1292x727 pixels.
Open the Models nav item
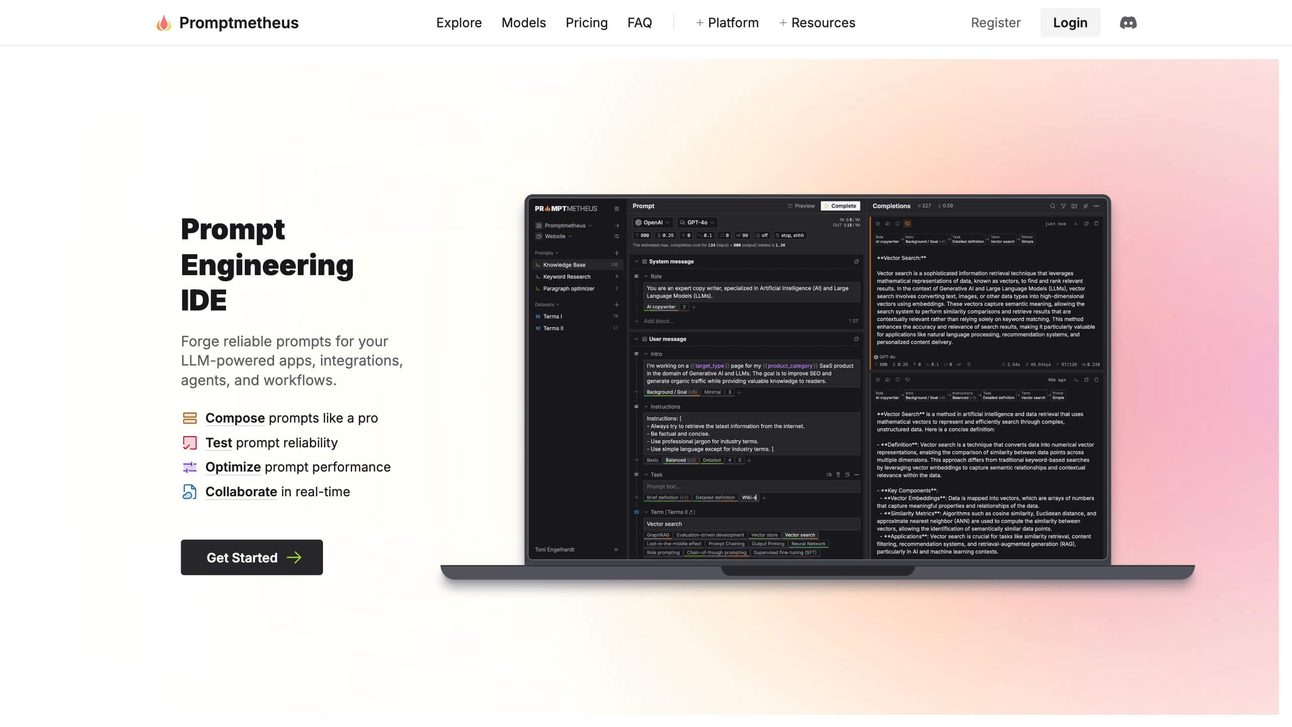pyautogui.click(x=523, y=23)
